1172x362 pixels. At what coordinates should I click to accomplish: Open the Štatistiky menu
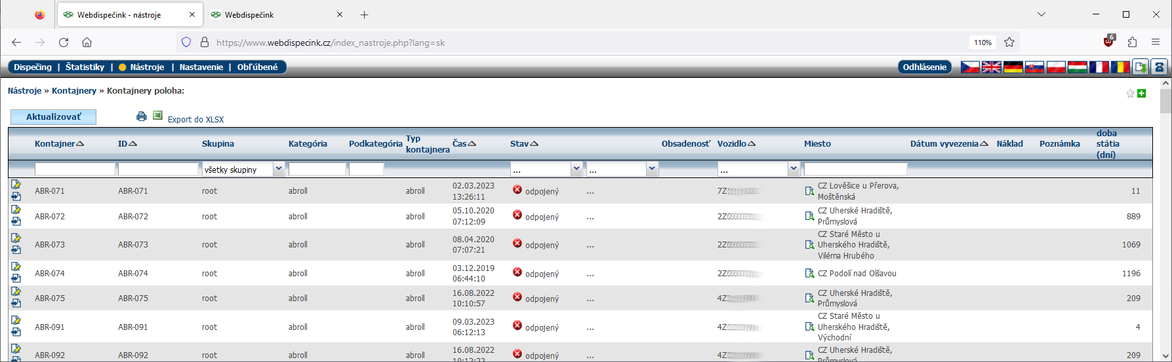85,67
